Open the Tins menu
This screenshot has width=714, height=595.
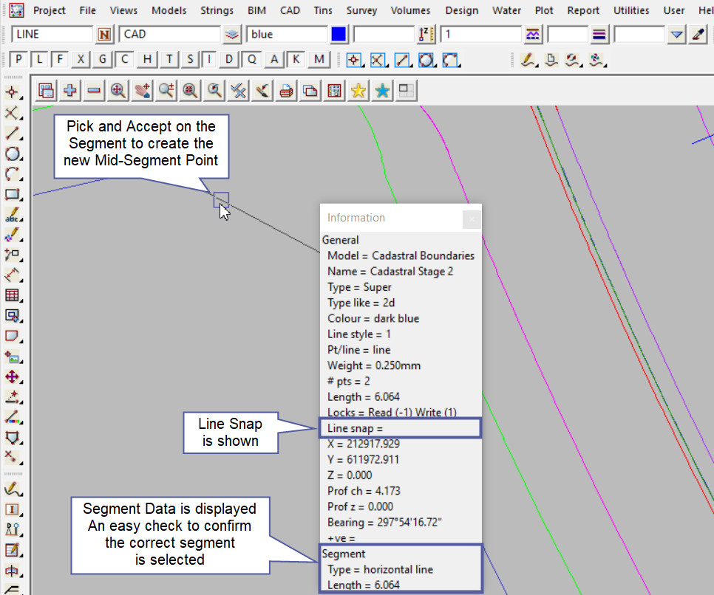click(x=322, y=10)
